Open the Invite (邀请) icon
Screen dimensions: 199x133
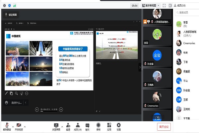click(x=68, y=126)
